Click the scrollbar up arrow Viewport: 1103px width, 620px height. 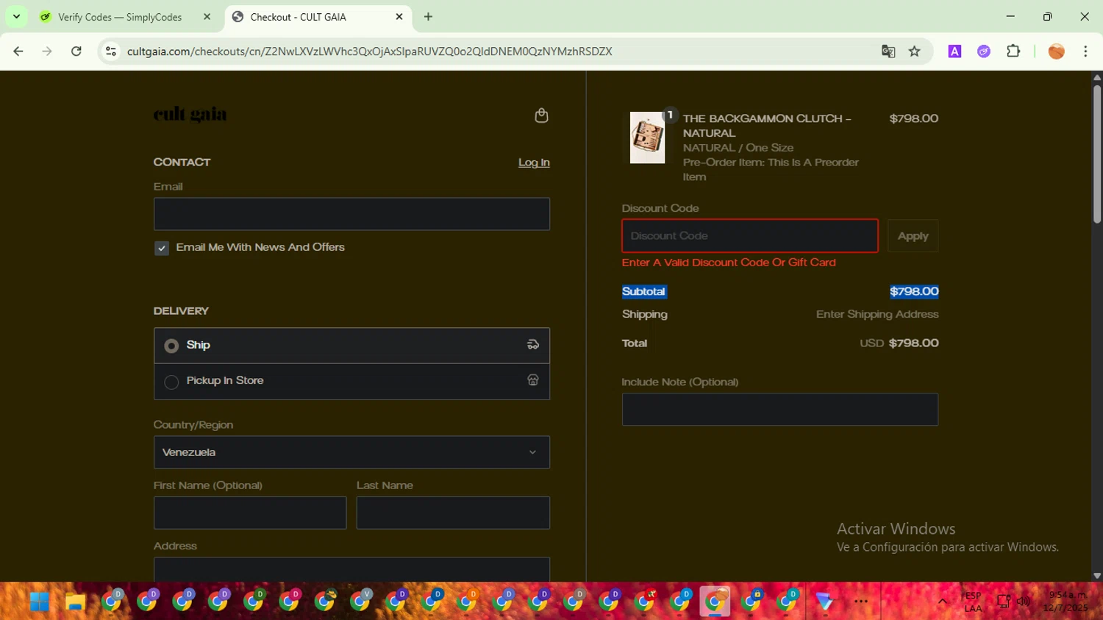tap(1096, 76)
